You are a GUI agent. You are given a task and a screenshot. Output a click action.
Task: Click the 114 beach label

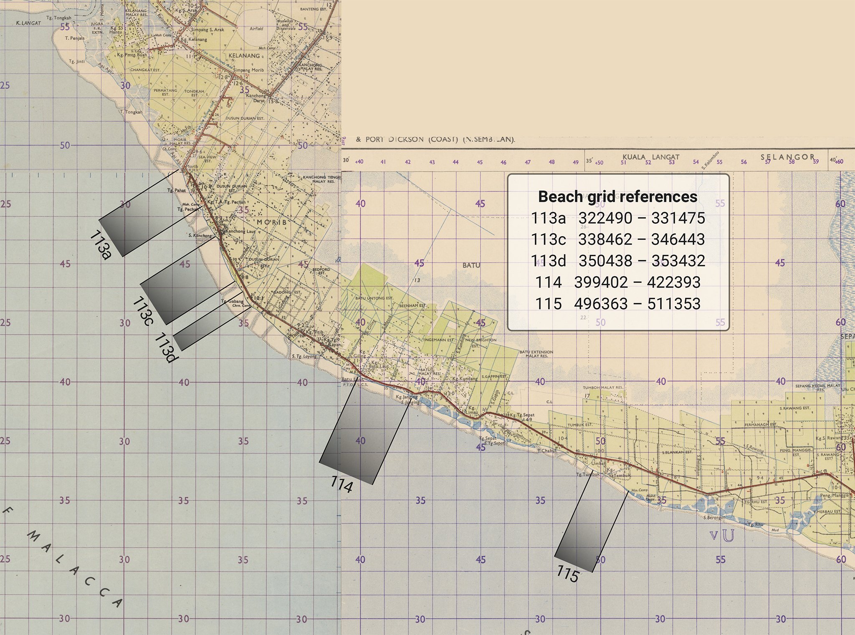tap(341, 484)
